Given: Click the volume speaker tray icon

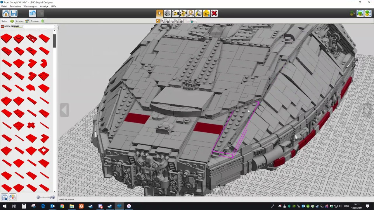Looking at the screenshot, I should pos(341,206).
